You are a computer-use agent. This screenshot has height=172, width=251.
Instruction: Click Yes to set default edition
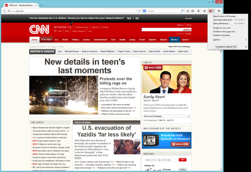(129, 18)
